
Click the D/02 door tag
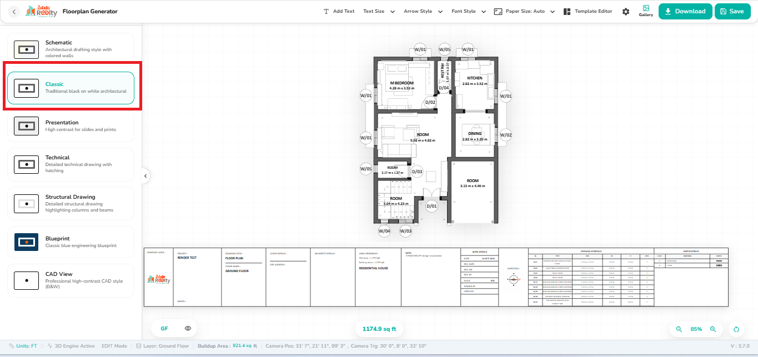pos(430,103)
